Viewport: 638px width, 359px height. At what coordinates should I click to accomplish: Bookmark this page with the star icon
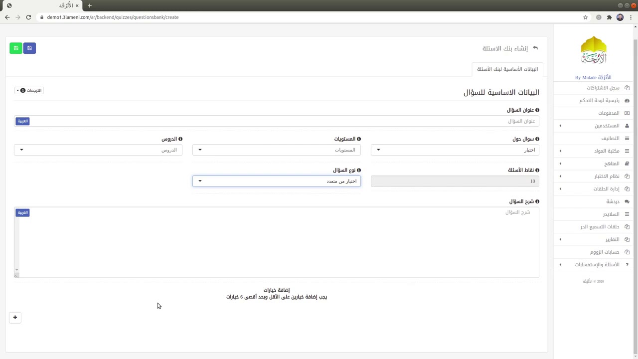pos(586,17)
